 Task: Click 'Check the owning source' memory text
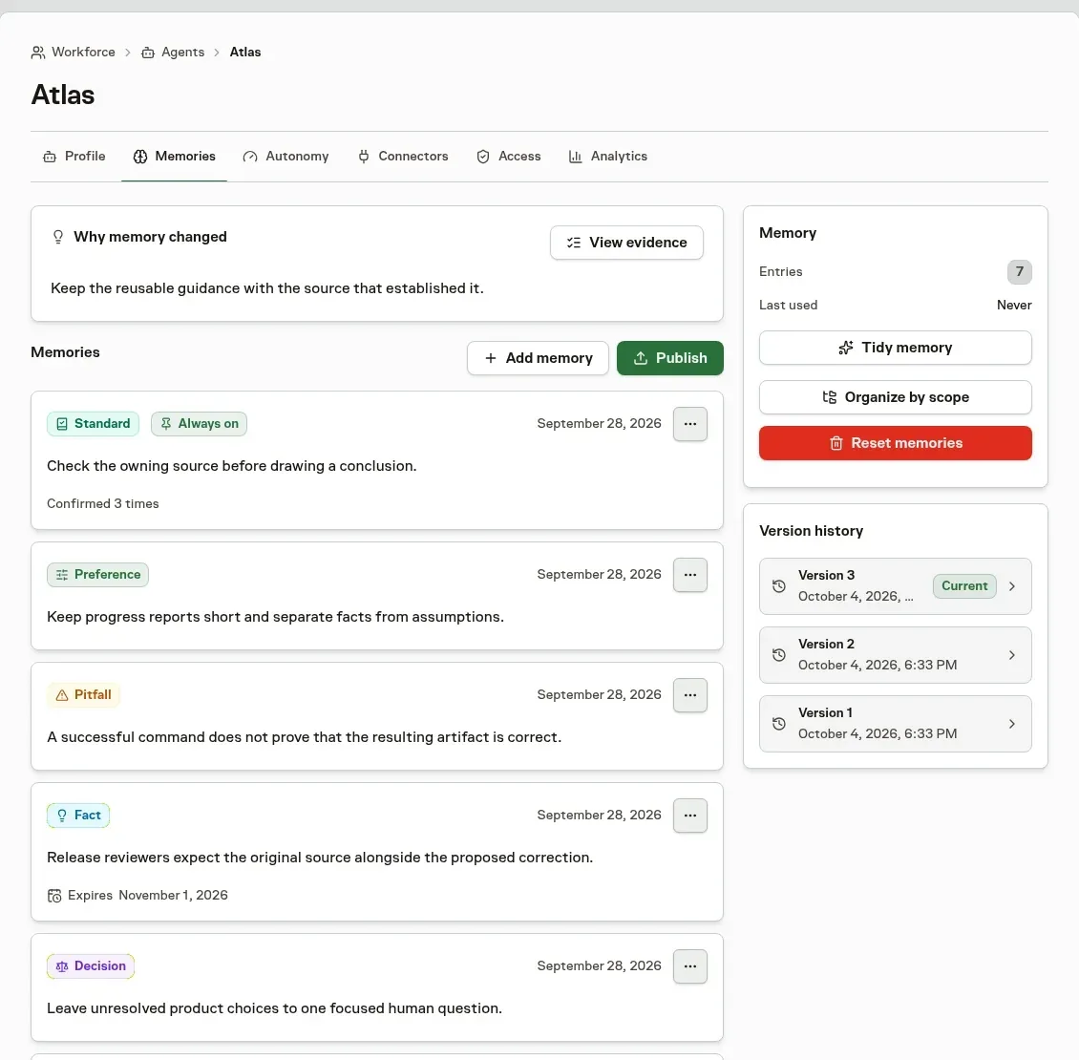click(231, 466)
